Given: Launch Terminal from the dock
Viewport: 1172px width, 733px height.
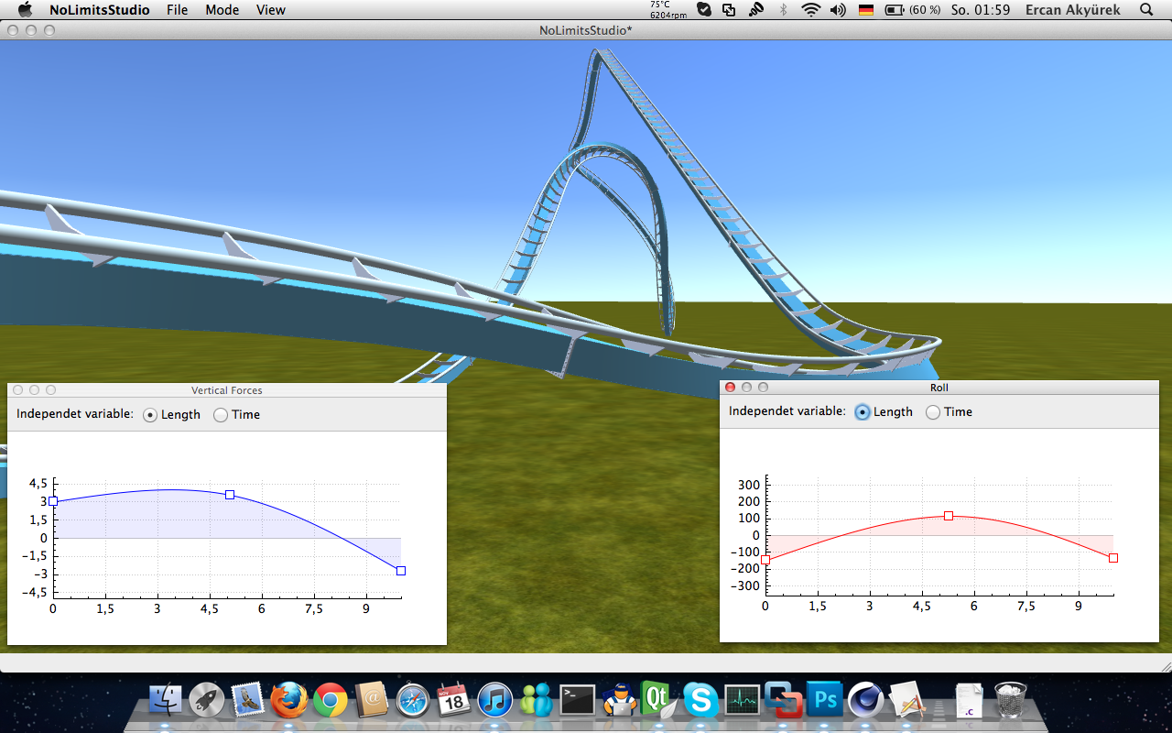Looking at the screenshot, I should 578,701.
